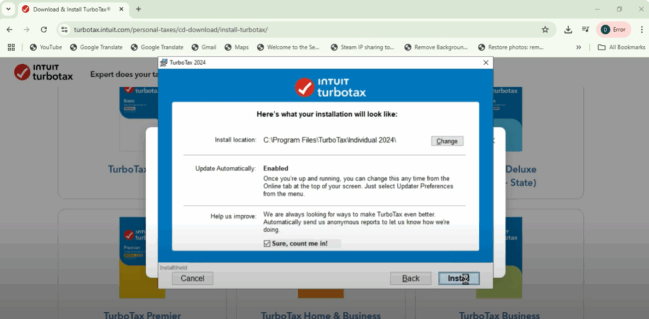Open Chrome three-dot menu
Image resolution: width=649 pixels, height=319 pixels.
(641, 30)
